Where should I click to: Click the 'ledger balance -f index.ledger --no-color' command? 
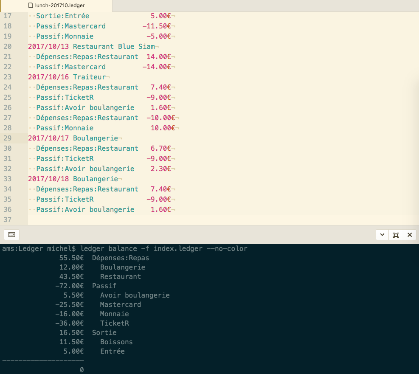[164, 249]
